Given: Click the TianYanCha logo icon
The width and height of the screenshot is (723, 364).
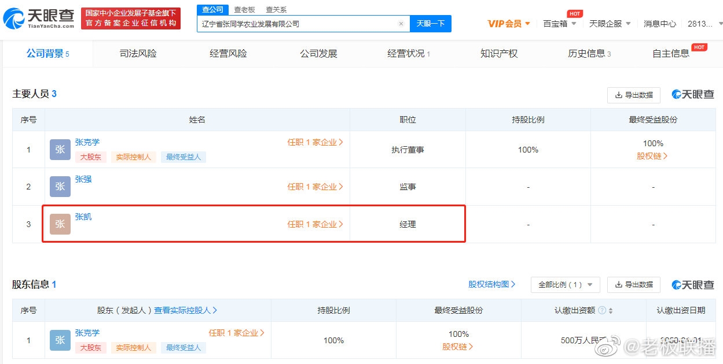Looking at the screenshot, I should (x=14, y=19).
